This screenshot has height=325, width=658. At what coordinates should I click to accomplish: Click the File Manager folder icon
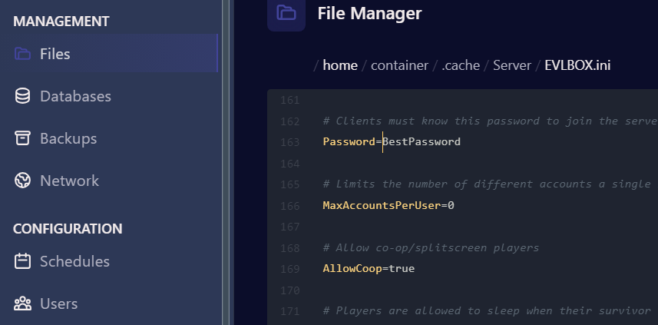point(286,13)
